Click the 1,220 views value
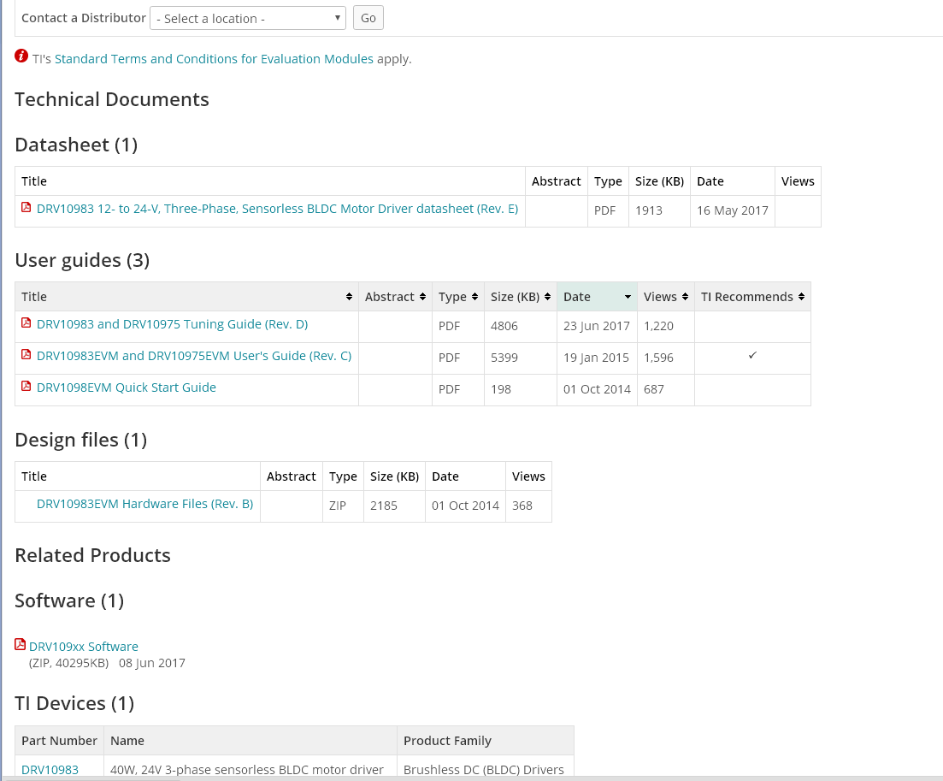The height and width of the screenshot is (781, 943). 658,326
